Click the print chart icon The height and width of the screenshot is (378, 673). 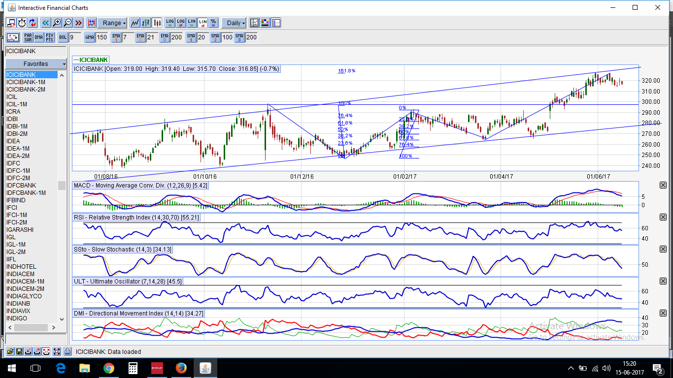coord(67,351)
